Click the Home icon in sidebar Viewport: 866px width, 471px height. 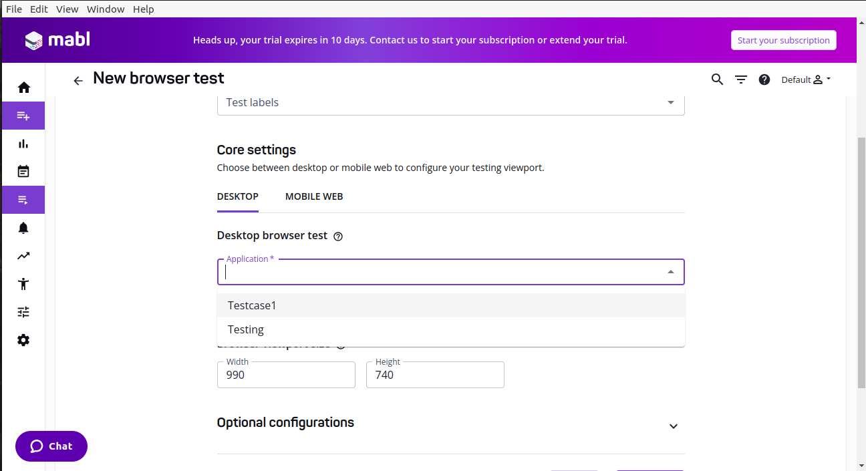click(24, 88)
